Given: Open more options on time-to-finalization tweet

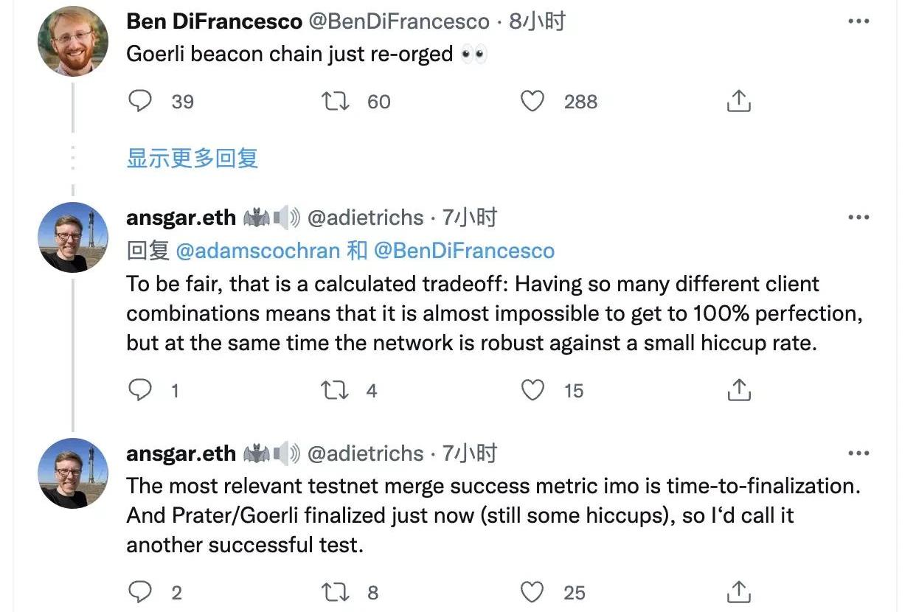Looking at the screenshot, I should [858, 453].
